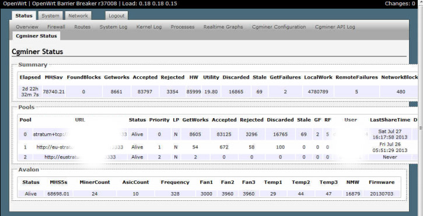Viewport: 423px width, 216px height.
Task: Open the Network tab
Action: [x=78, y=16]
